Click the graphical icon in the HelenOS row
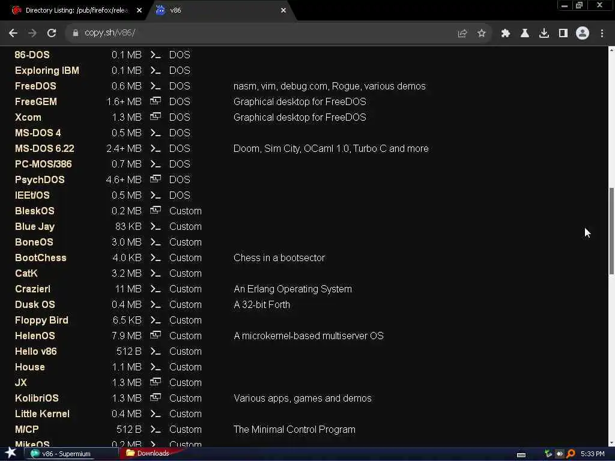615x461 pixels. (x=156, y=336)
